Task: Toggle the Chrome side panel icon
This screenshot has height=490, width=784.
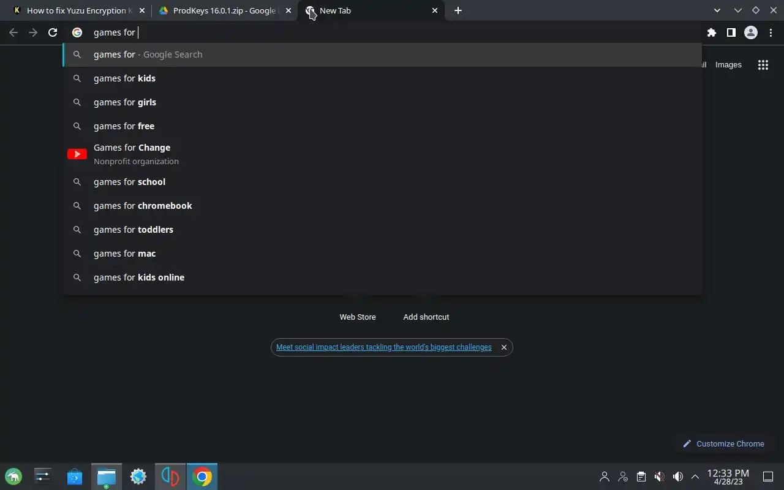Action: click(731, 32)
